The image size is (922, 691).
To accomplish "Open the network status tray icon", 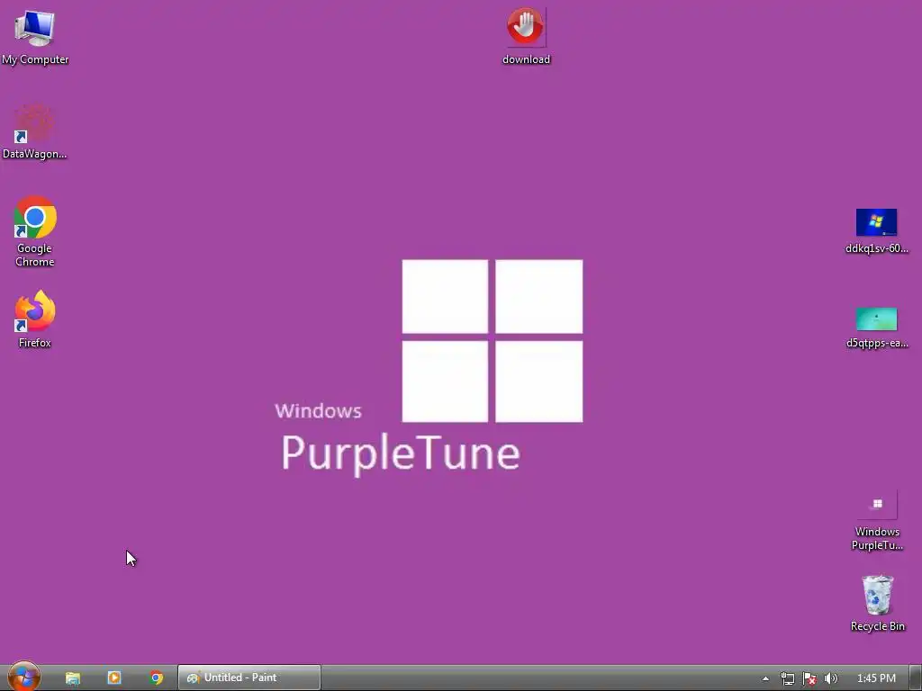I will [787, 678].
